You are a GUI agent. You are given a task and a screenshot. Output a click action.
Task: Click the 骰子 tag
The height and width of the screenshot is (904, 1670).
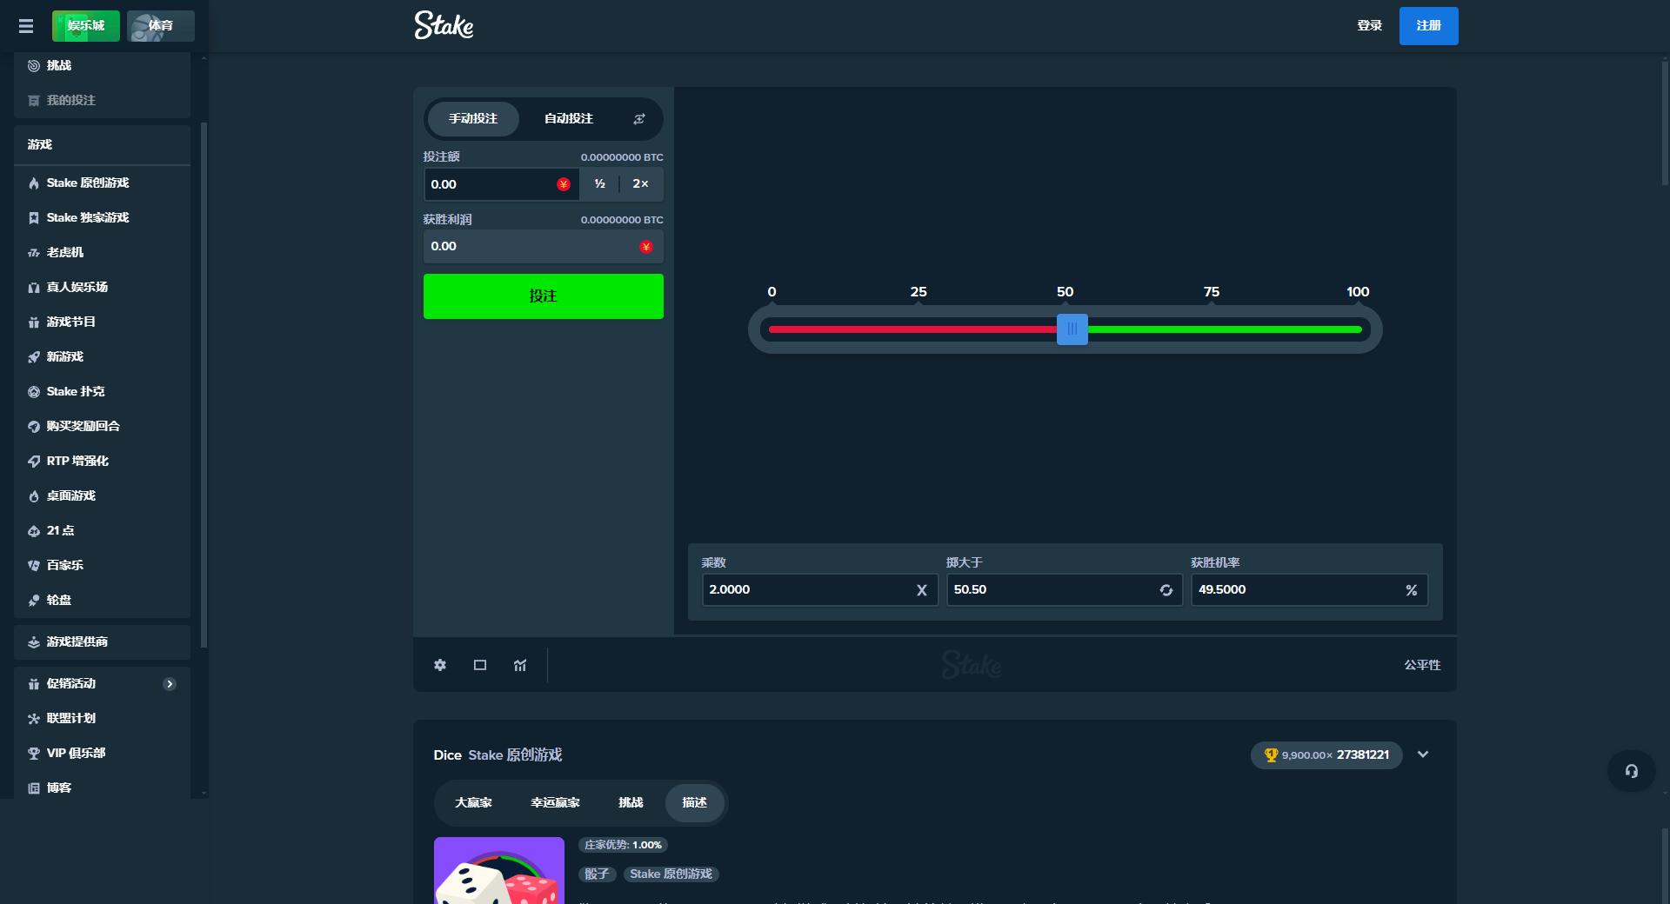point(598,874)
